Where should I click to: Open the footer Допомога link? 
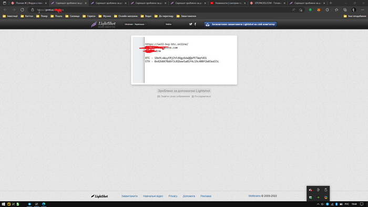point(189,196)
